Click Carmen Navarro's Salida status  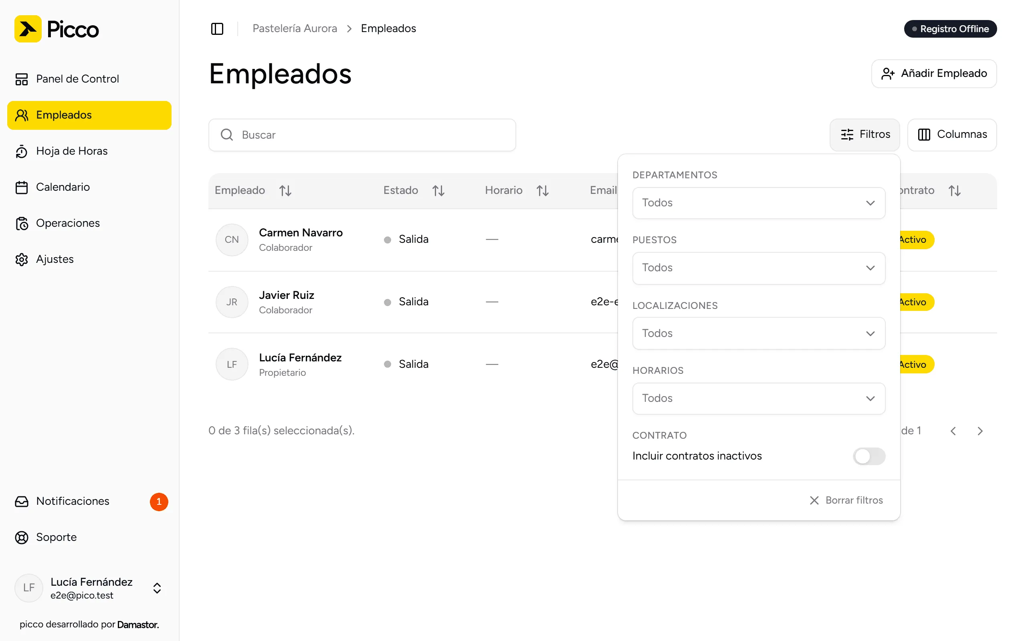pos(406,240)
